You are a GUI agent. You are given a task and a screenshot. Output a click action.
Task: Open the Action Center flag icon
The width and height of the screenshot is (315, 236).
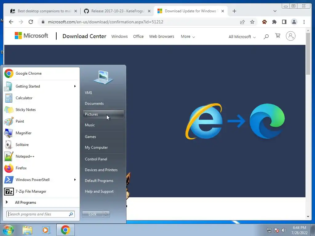(x=277, y=230)
